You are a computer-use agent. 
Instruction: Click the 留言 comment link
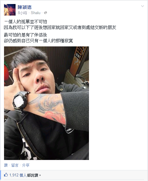[x=15, y=165]
